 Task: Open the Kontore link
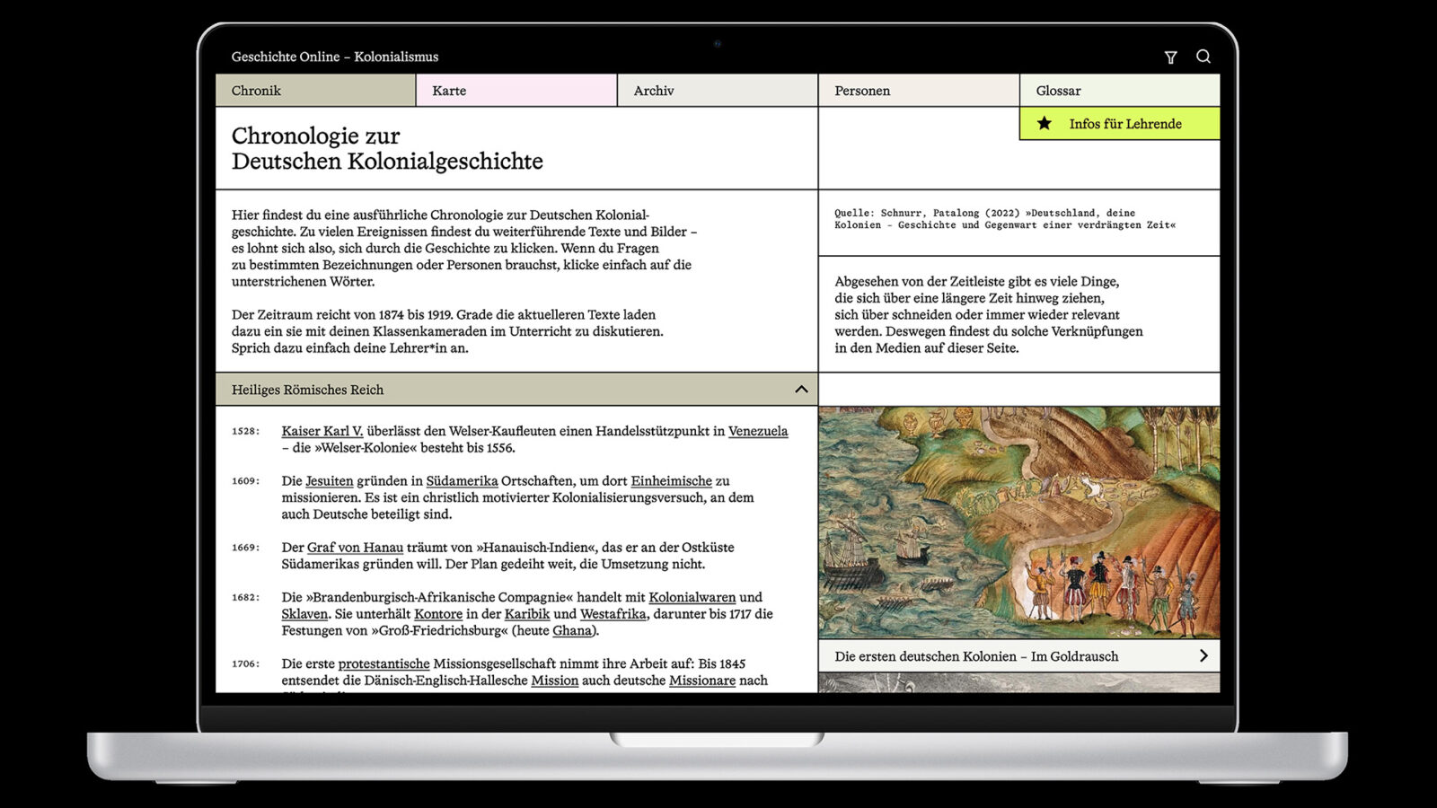(438, 614)
